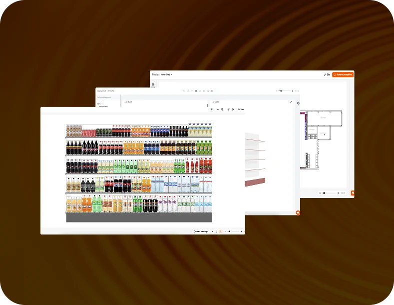Click the orange chat icon on floor plan window
Image resolution: width=394 pixels, height=305 pixels.
pyautogui.click(x=353, y=192)
